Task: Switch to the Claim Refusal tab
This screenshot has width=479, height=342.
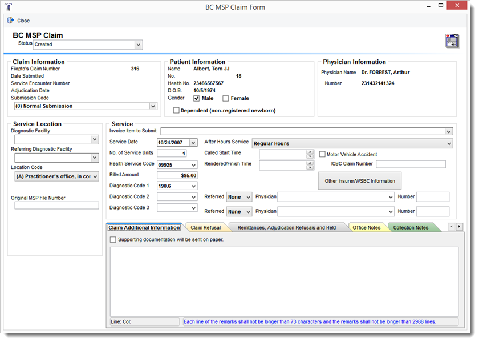Action: pyautogui.click(x=205, y=227)
